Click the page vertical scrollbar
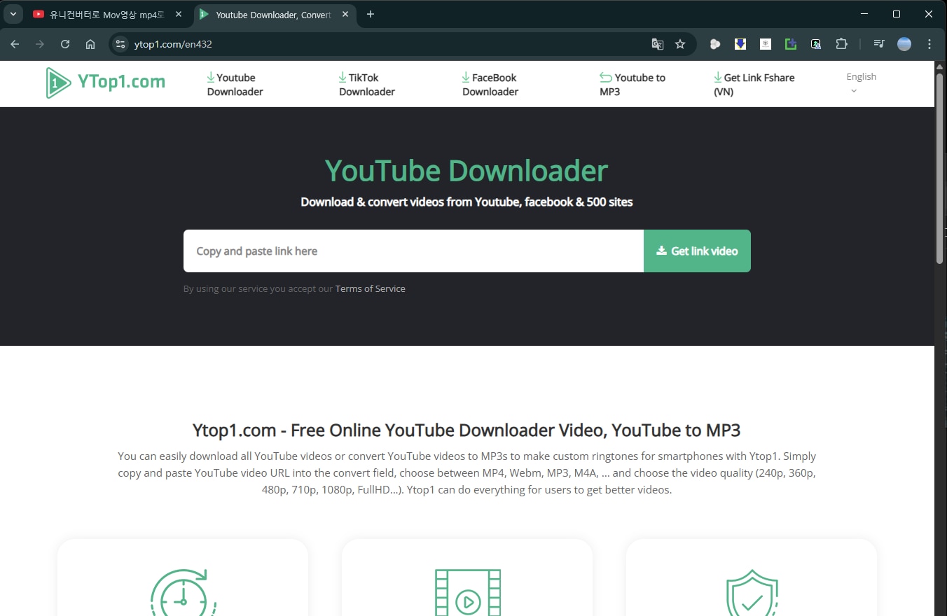The width and height of the screenshot is (947, 616). (940, 168)
